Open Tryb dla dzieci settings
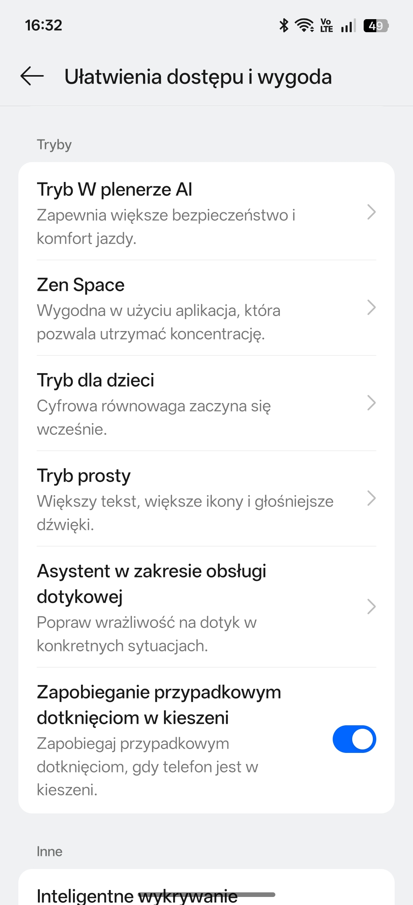 tap(154, 403)
